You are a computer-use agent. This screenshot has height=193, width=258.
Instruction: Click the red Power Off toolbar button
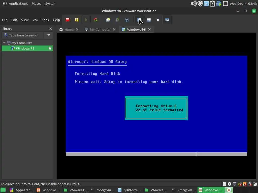coord(68,20)
